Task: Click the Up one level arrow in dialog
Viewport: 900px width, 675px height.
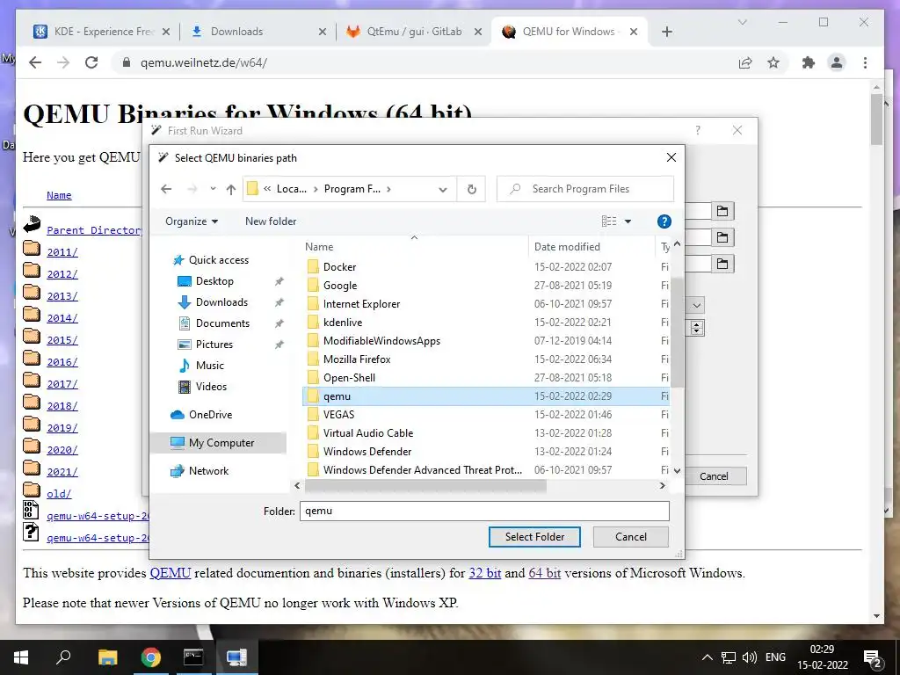Action: tap(231, 189)
